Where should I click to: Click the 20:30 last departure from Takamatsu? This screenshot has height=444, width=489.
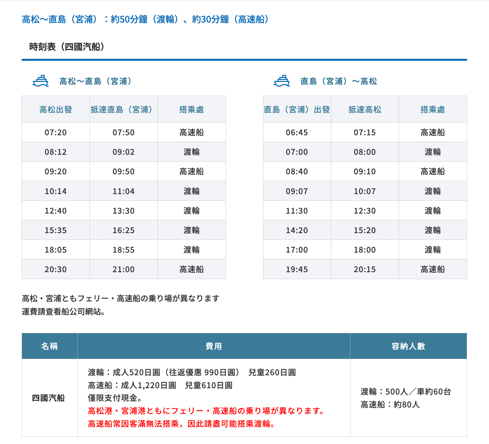tap(56, 269)
